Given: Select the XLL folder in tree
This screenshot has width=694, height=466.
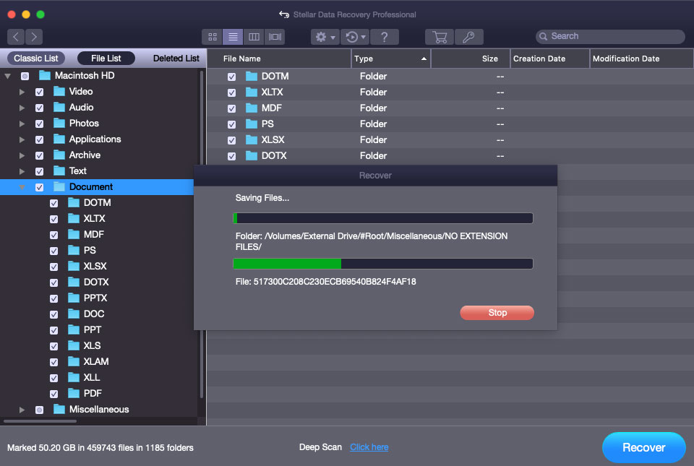Looking at the screenshot, I should point(92,378).
